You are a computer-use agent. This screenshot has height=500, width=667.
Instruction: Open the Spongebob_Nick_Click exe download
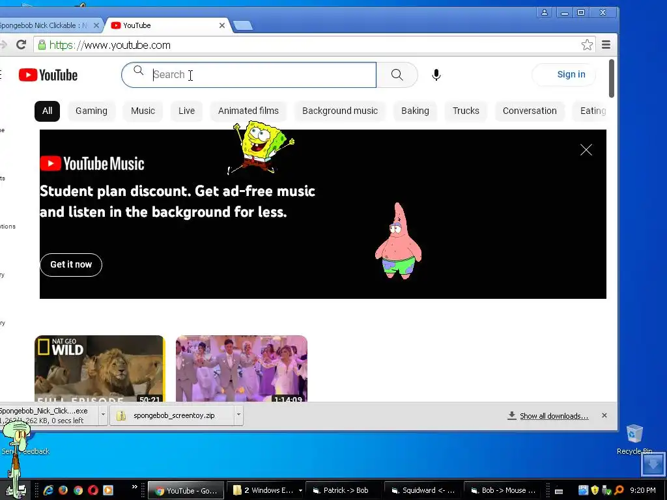(x=49, y=415)
